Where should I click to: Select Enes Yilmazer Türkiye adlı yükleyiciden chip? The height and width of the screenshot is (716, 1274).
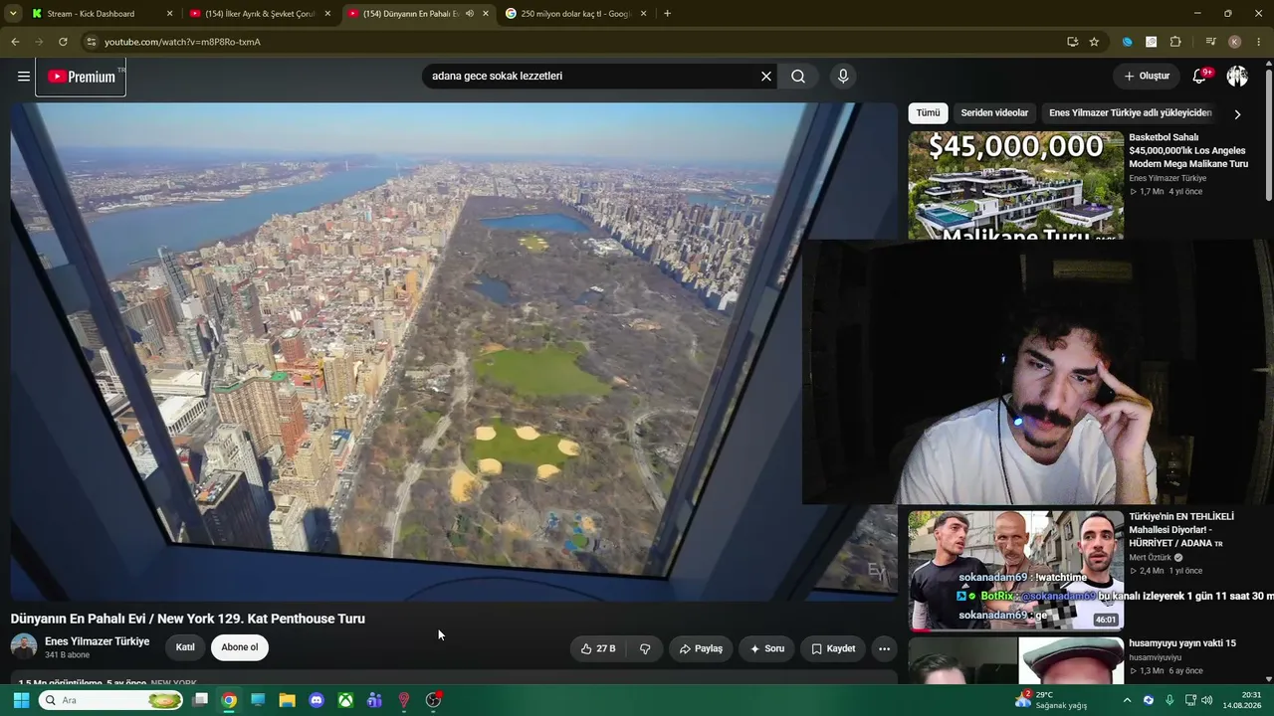pyautogui.click(x=1130, y=113)
